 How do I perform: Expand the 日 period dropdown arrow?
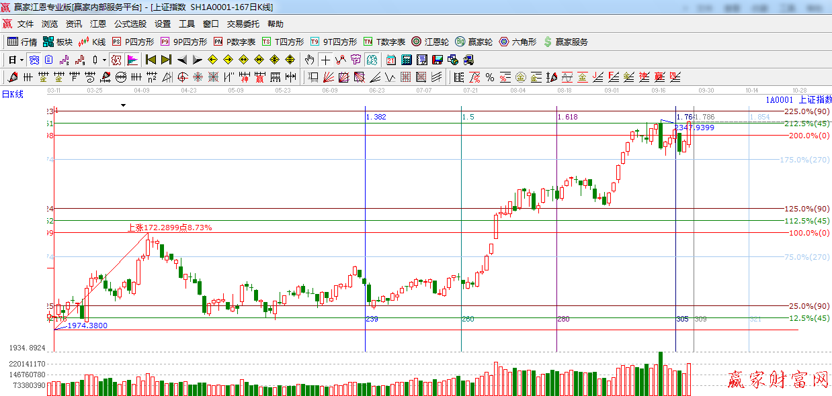22,60
